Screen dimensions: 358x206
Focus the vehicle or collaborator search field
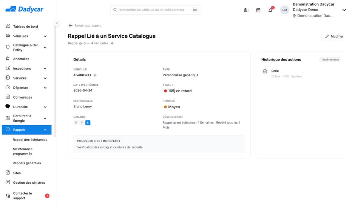click(156, 10)
